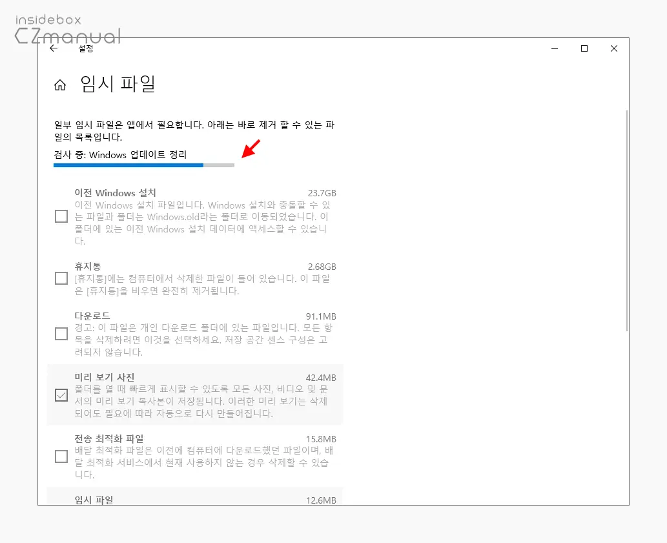667x543 pixels.
Task: Click the vertical scrollbar on the right
Action: tap(626, 220)
